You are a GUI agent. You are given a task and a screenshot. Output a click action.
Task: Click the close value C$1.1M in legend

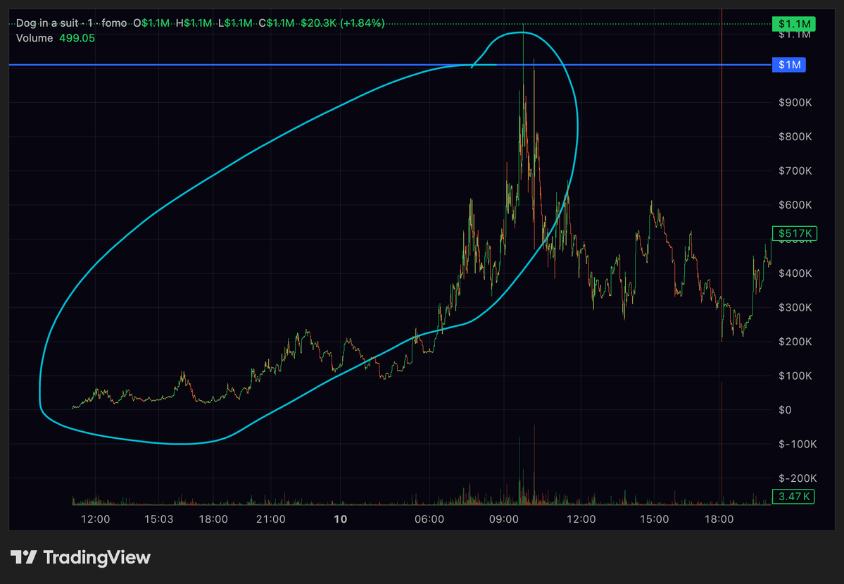277,23
